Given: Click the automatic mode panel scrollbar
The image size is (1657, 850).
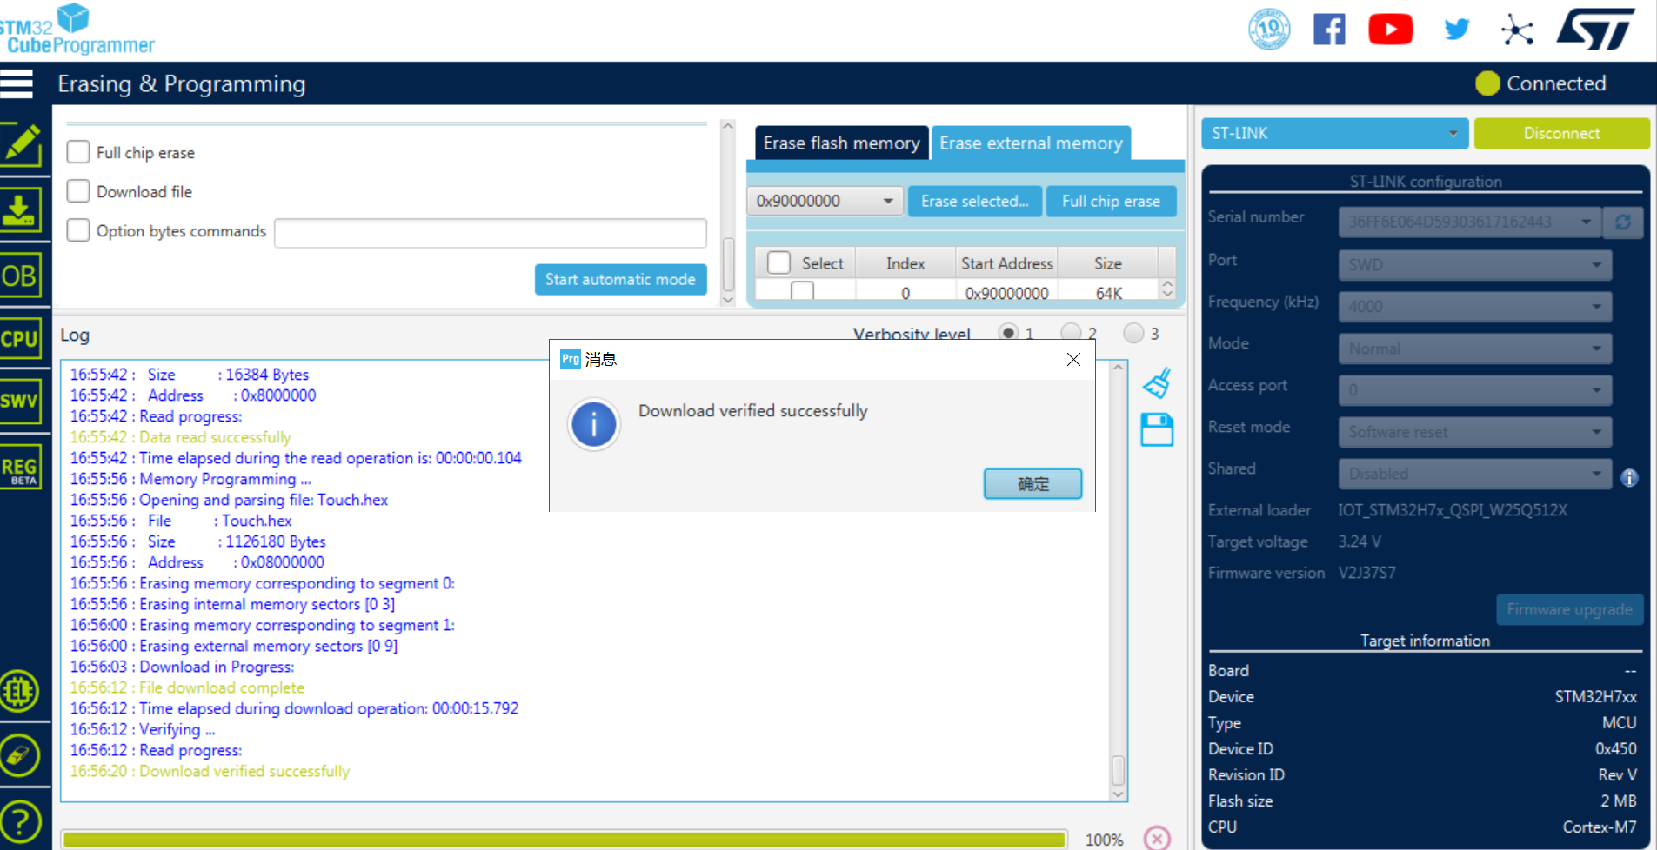Looking at the screenshot, I should click(728, 265).
